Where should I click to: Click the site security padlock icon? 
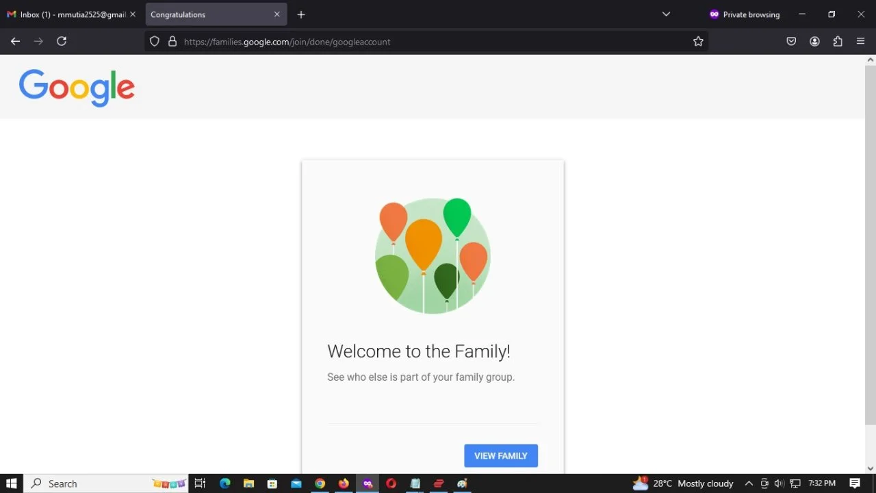[172, 41]
